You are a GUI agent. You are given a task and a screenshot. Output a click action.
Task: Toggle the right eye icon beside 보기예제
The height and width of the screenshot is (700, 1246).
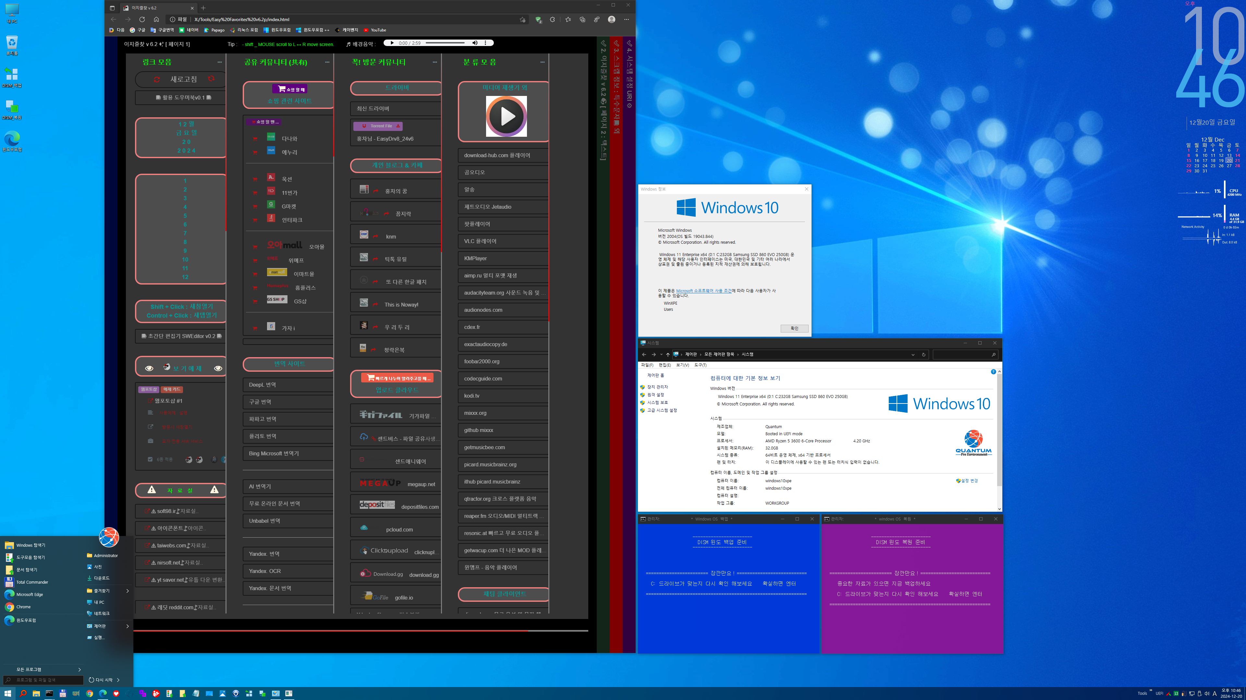(218, 368)
